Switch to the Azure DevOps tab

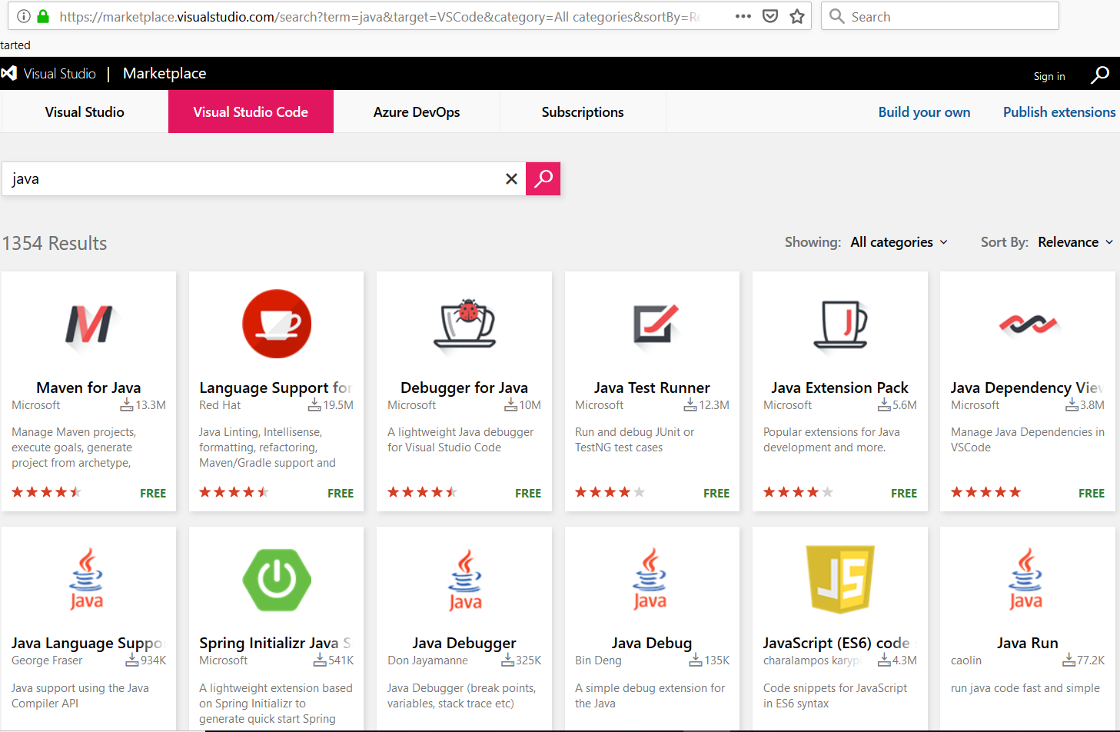pyautogui.click(x=417, y=112)
